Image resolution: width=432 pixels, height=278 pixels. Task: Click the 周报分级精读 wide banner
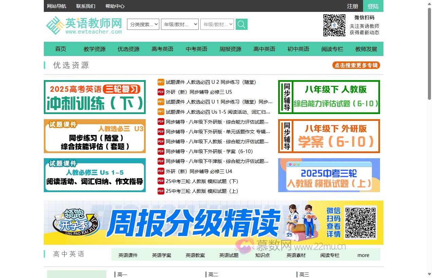coord(213,223)
